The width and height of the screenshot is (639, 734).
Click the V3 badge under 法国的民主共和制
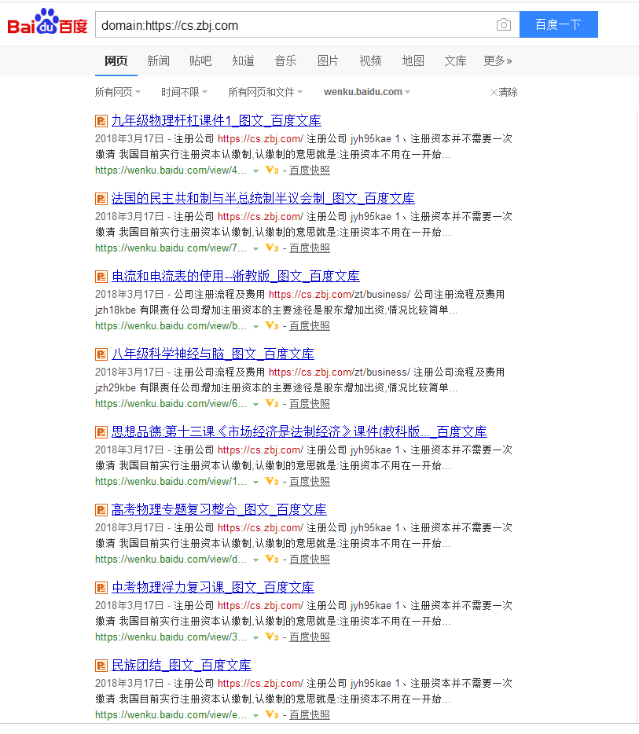pos(272,248)
